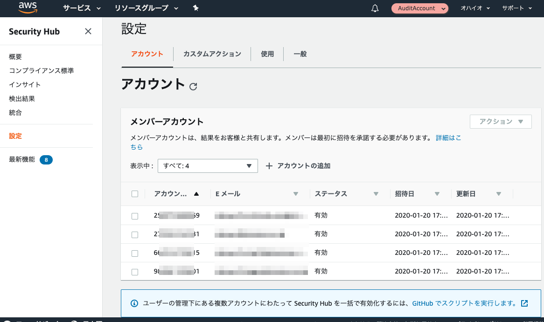Image resolution: width=544 pixels, height=322 pixels.
Task: Sort by 招待日 column arrow
Action: tap(437, 194)
